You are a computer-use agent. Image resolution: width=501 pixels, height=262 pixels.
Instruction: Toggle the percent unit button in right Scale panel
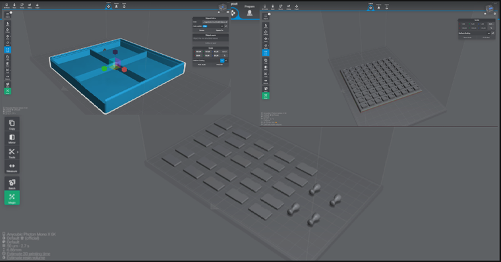tap(491, 28)
